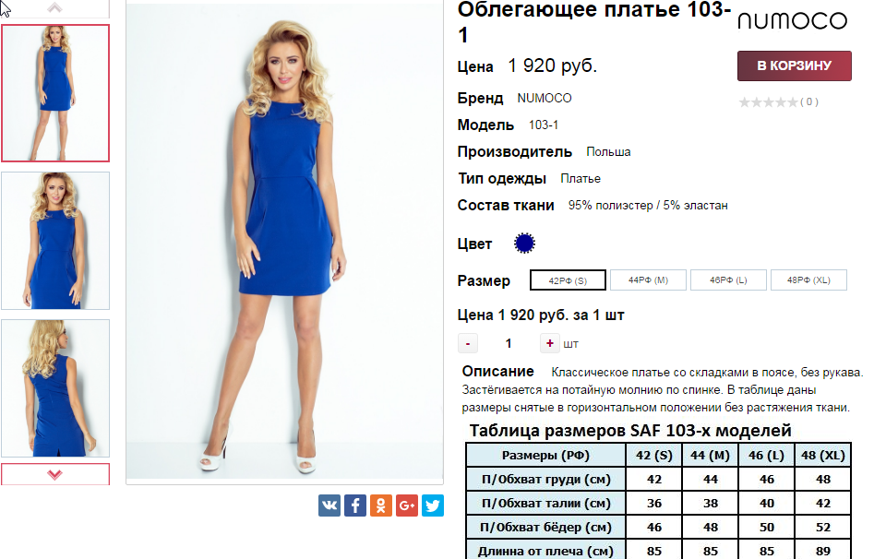Choose the blue color swatch
The width and height of the screenshot is (874, 559).
point(524,244)
